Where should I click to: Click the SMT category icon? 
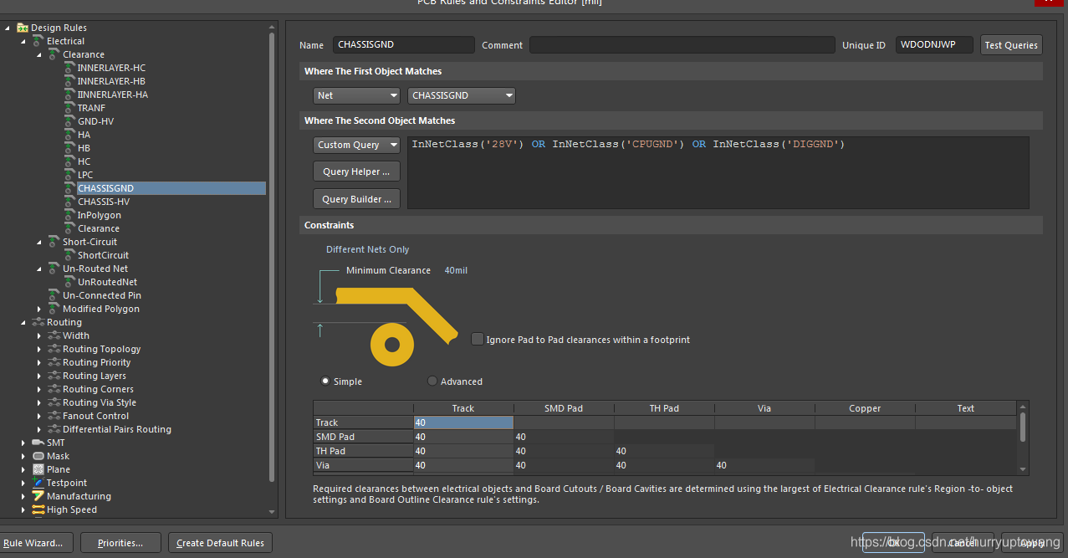(x=38, y=443)
